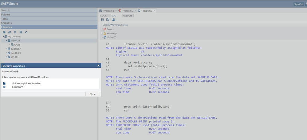Click the print log icon
Image resolution: width=307 pixels, height=140 pixels.
click(113, 20)
